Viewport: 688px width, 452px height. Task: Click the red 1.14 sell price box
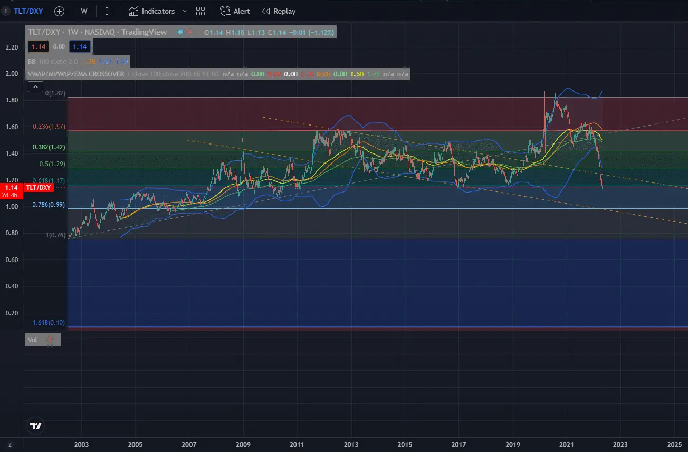tap(38, 47)
